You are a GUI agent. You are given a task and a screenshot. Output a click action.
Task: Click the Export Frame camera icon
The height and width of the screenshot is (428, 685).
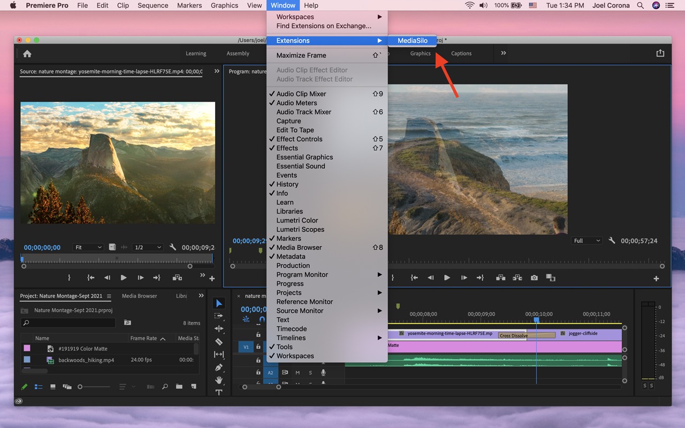(534, 278)
